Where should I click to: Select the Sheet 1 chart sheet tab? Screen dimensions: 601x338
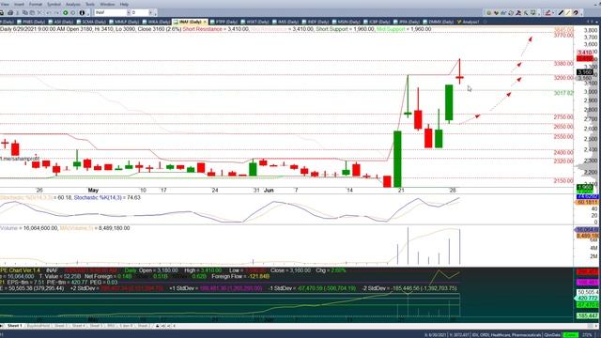pyautogui.click(x=15, y=326)
